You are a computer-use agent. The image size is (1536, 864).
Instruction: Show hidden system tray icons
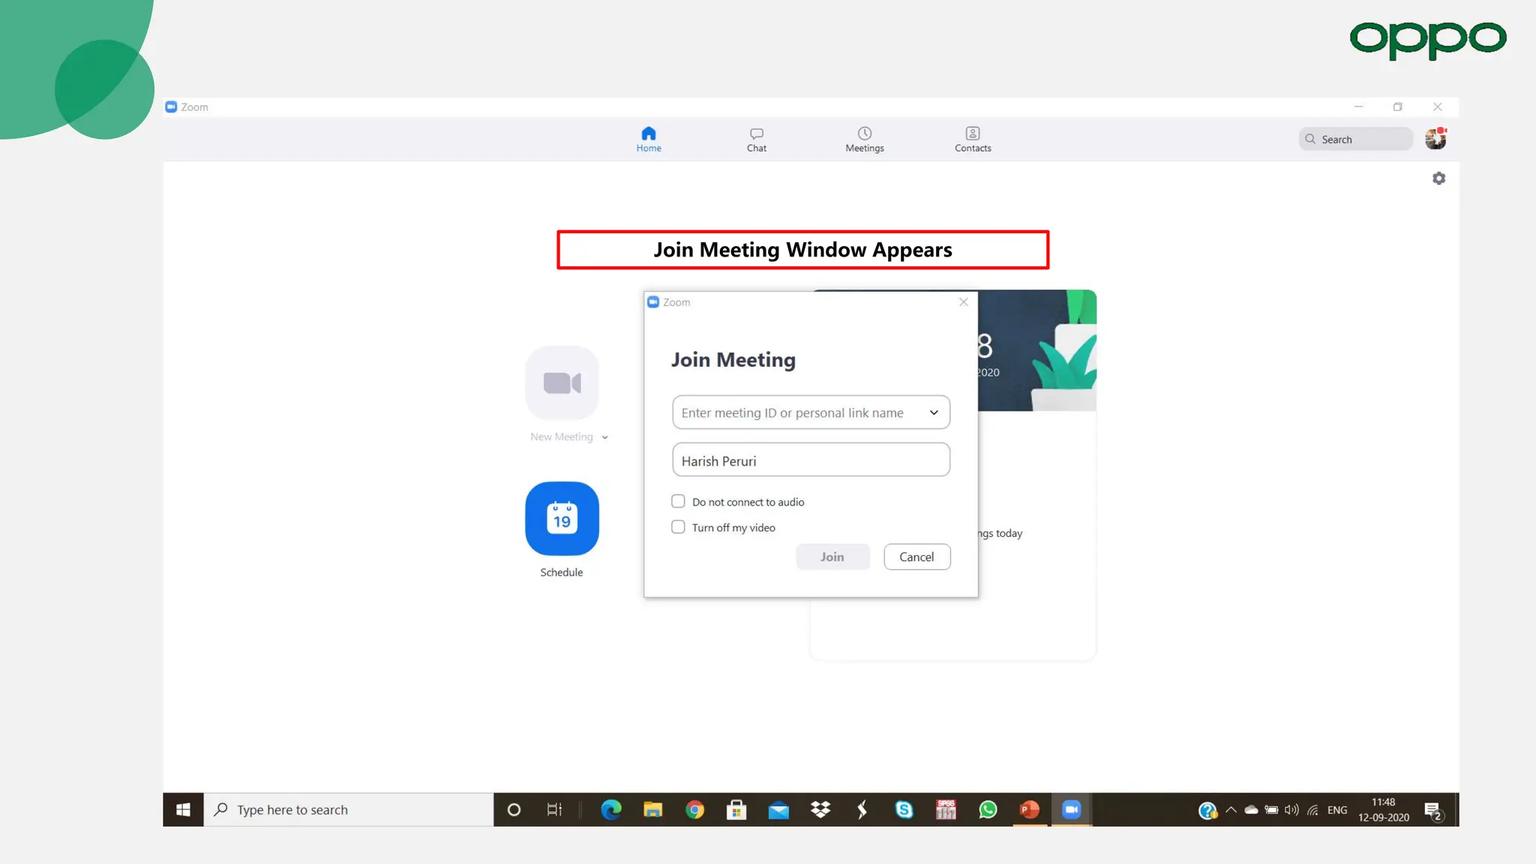pos(1231,810)
